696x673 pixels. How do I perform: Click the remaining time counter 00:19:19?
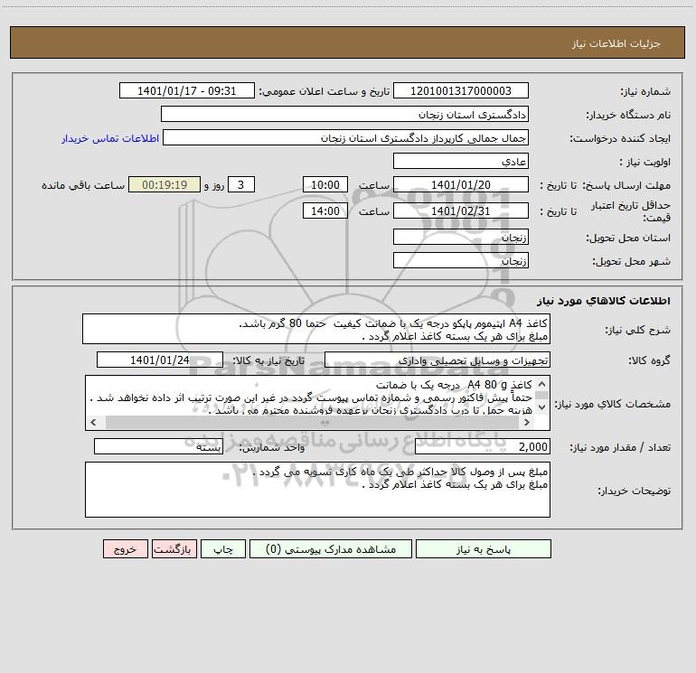pyautogui.click(x=165, y=184)
